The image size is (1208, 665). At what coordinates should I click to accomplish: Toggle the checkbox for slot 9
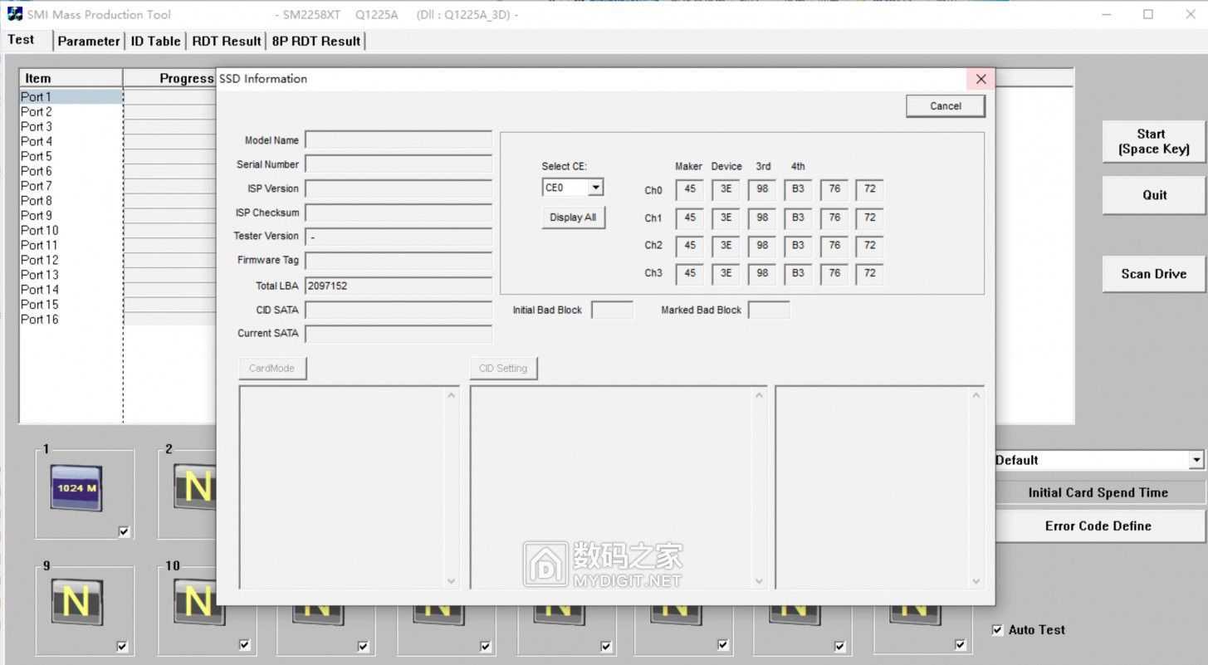(123, 646)
